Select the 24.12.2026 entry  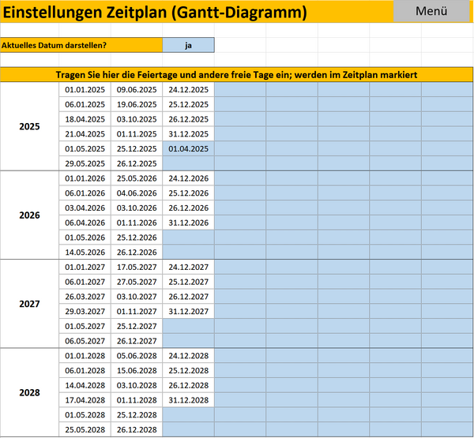tap(189, 178)
